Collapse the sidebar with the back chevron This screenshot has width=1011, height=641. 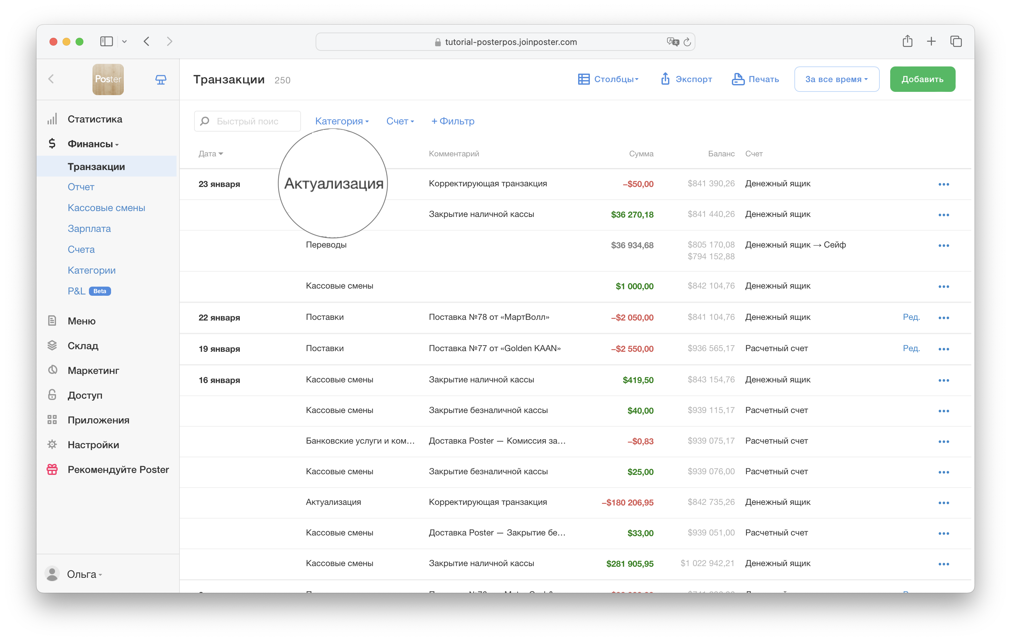pyautogui.click(x=51, y=79)
